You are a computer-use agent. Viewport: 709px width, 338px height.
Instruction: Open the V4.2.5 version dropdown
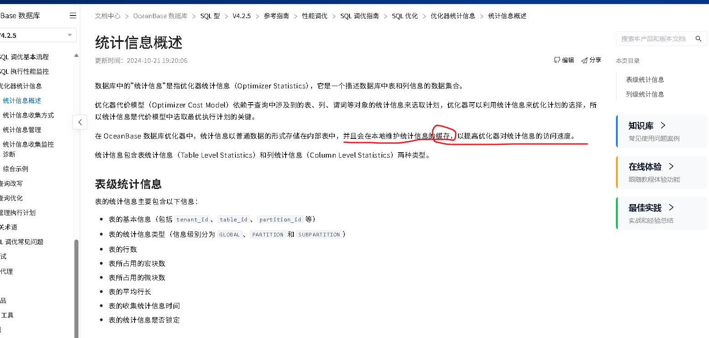point(37,35)
